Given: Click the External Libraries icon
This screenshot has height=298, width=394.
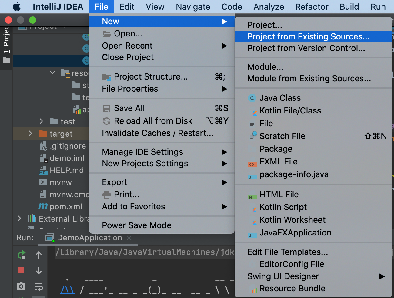Looking at the screenshot, I should click(x=32, y=218).
